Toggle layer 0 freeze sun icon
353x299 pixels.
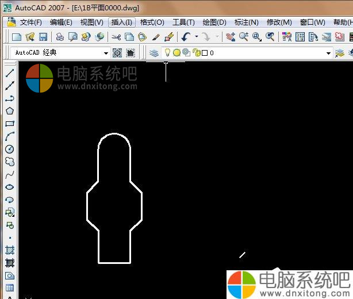click(176, 53)
